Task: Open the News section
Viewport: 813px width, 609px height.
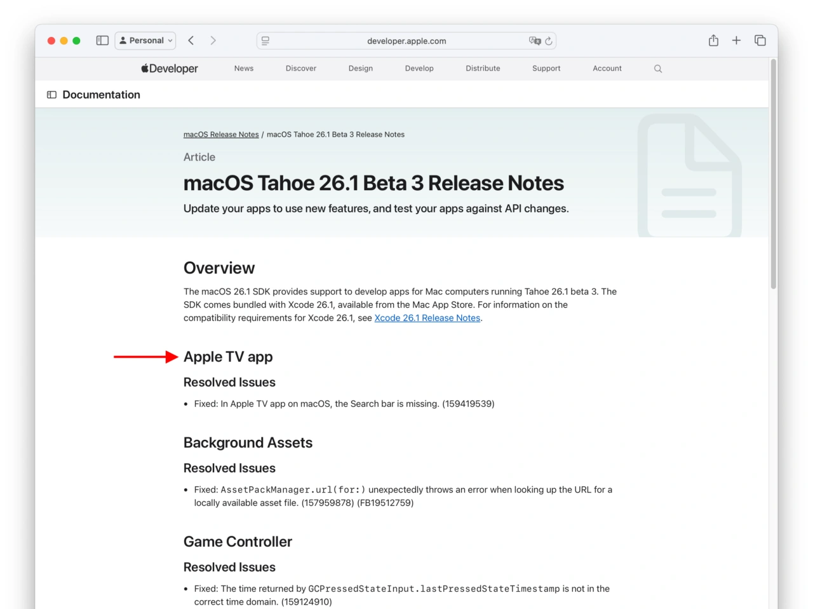Action: 244,68
